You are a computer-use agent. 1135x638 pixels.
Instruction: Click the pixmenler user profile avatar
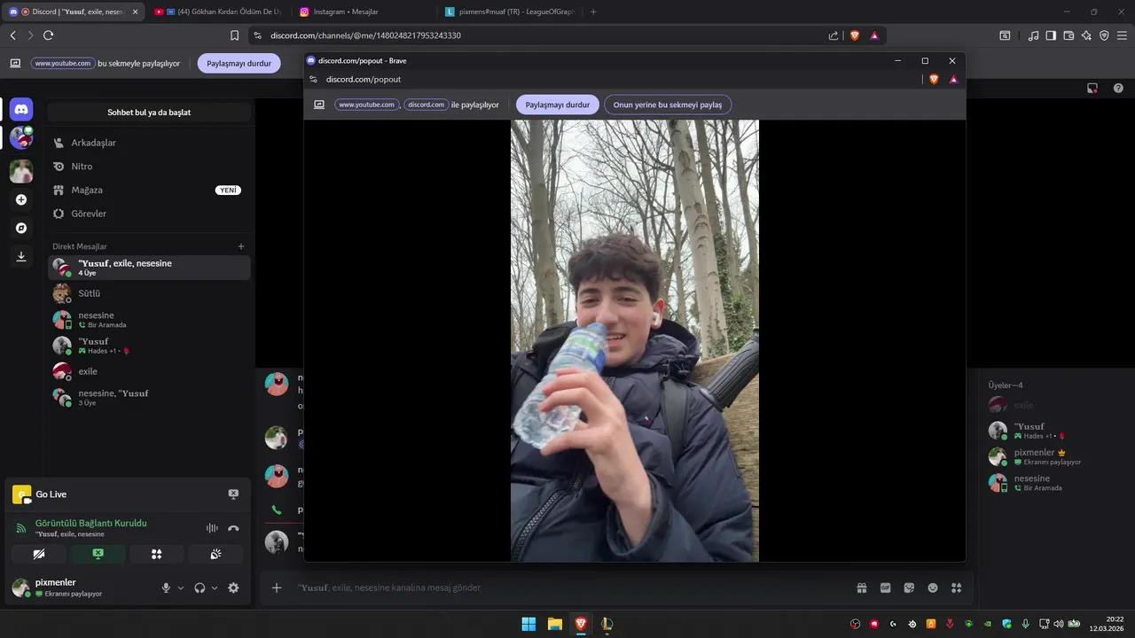pyautogui.click(x=21, y=587)
